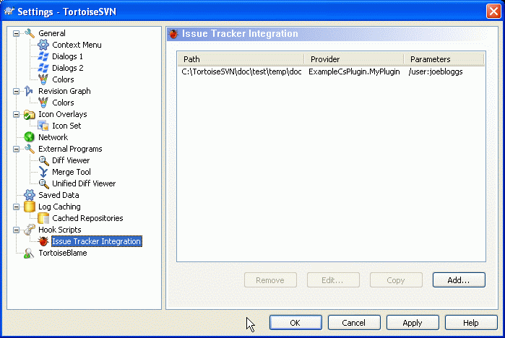The height and width of the screenshot is (338, 505).
Task: Click the Colors icon under General
Action: [x=43, y=79]
